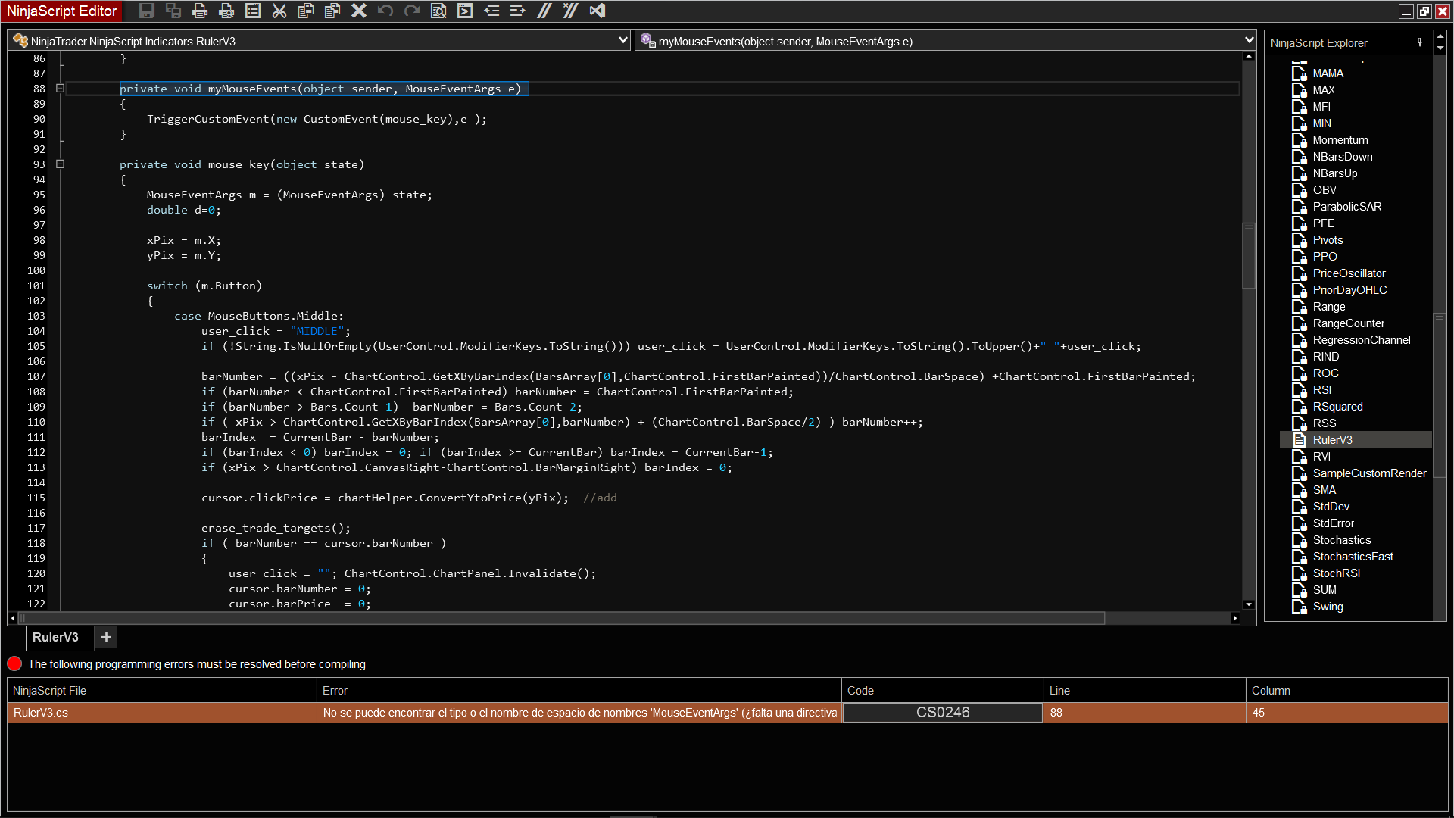Collapse the myMouseEvents method at line 88
This screenshot has height=818, width=1454.
(61, 89)
